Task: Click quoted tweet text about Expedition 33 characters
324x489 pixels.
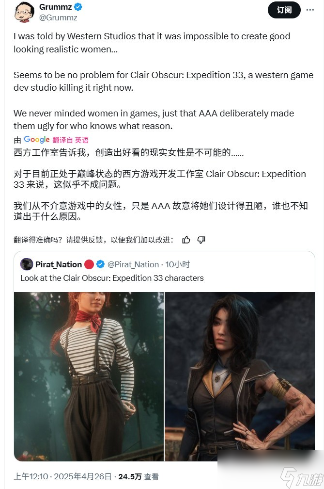Action: pos(112,278)
